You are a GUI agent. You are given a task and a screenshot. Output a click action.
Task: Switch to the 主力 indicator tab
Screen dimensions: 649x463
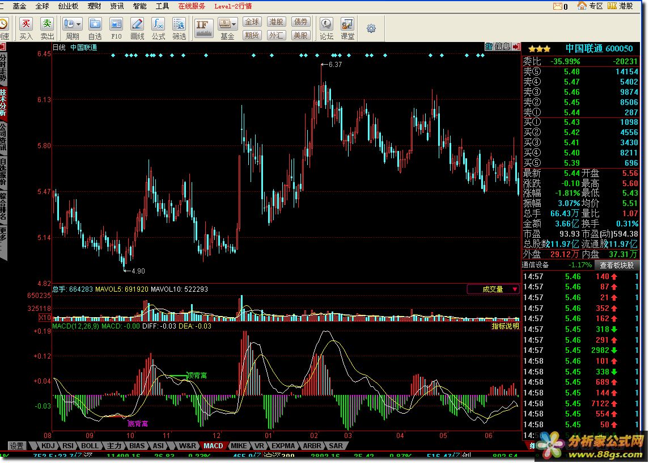pyautogui.click(x=114, y=445)
